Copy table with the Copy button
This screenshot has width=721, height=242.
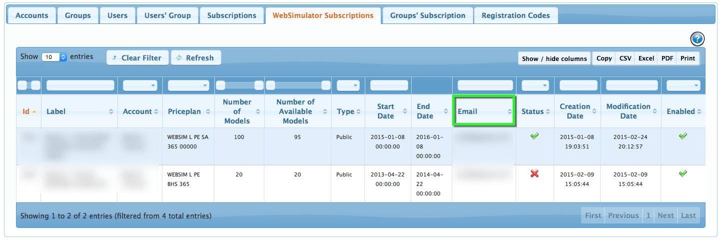[604, 58]
